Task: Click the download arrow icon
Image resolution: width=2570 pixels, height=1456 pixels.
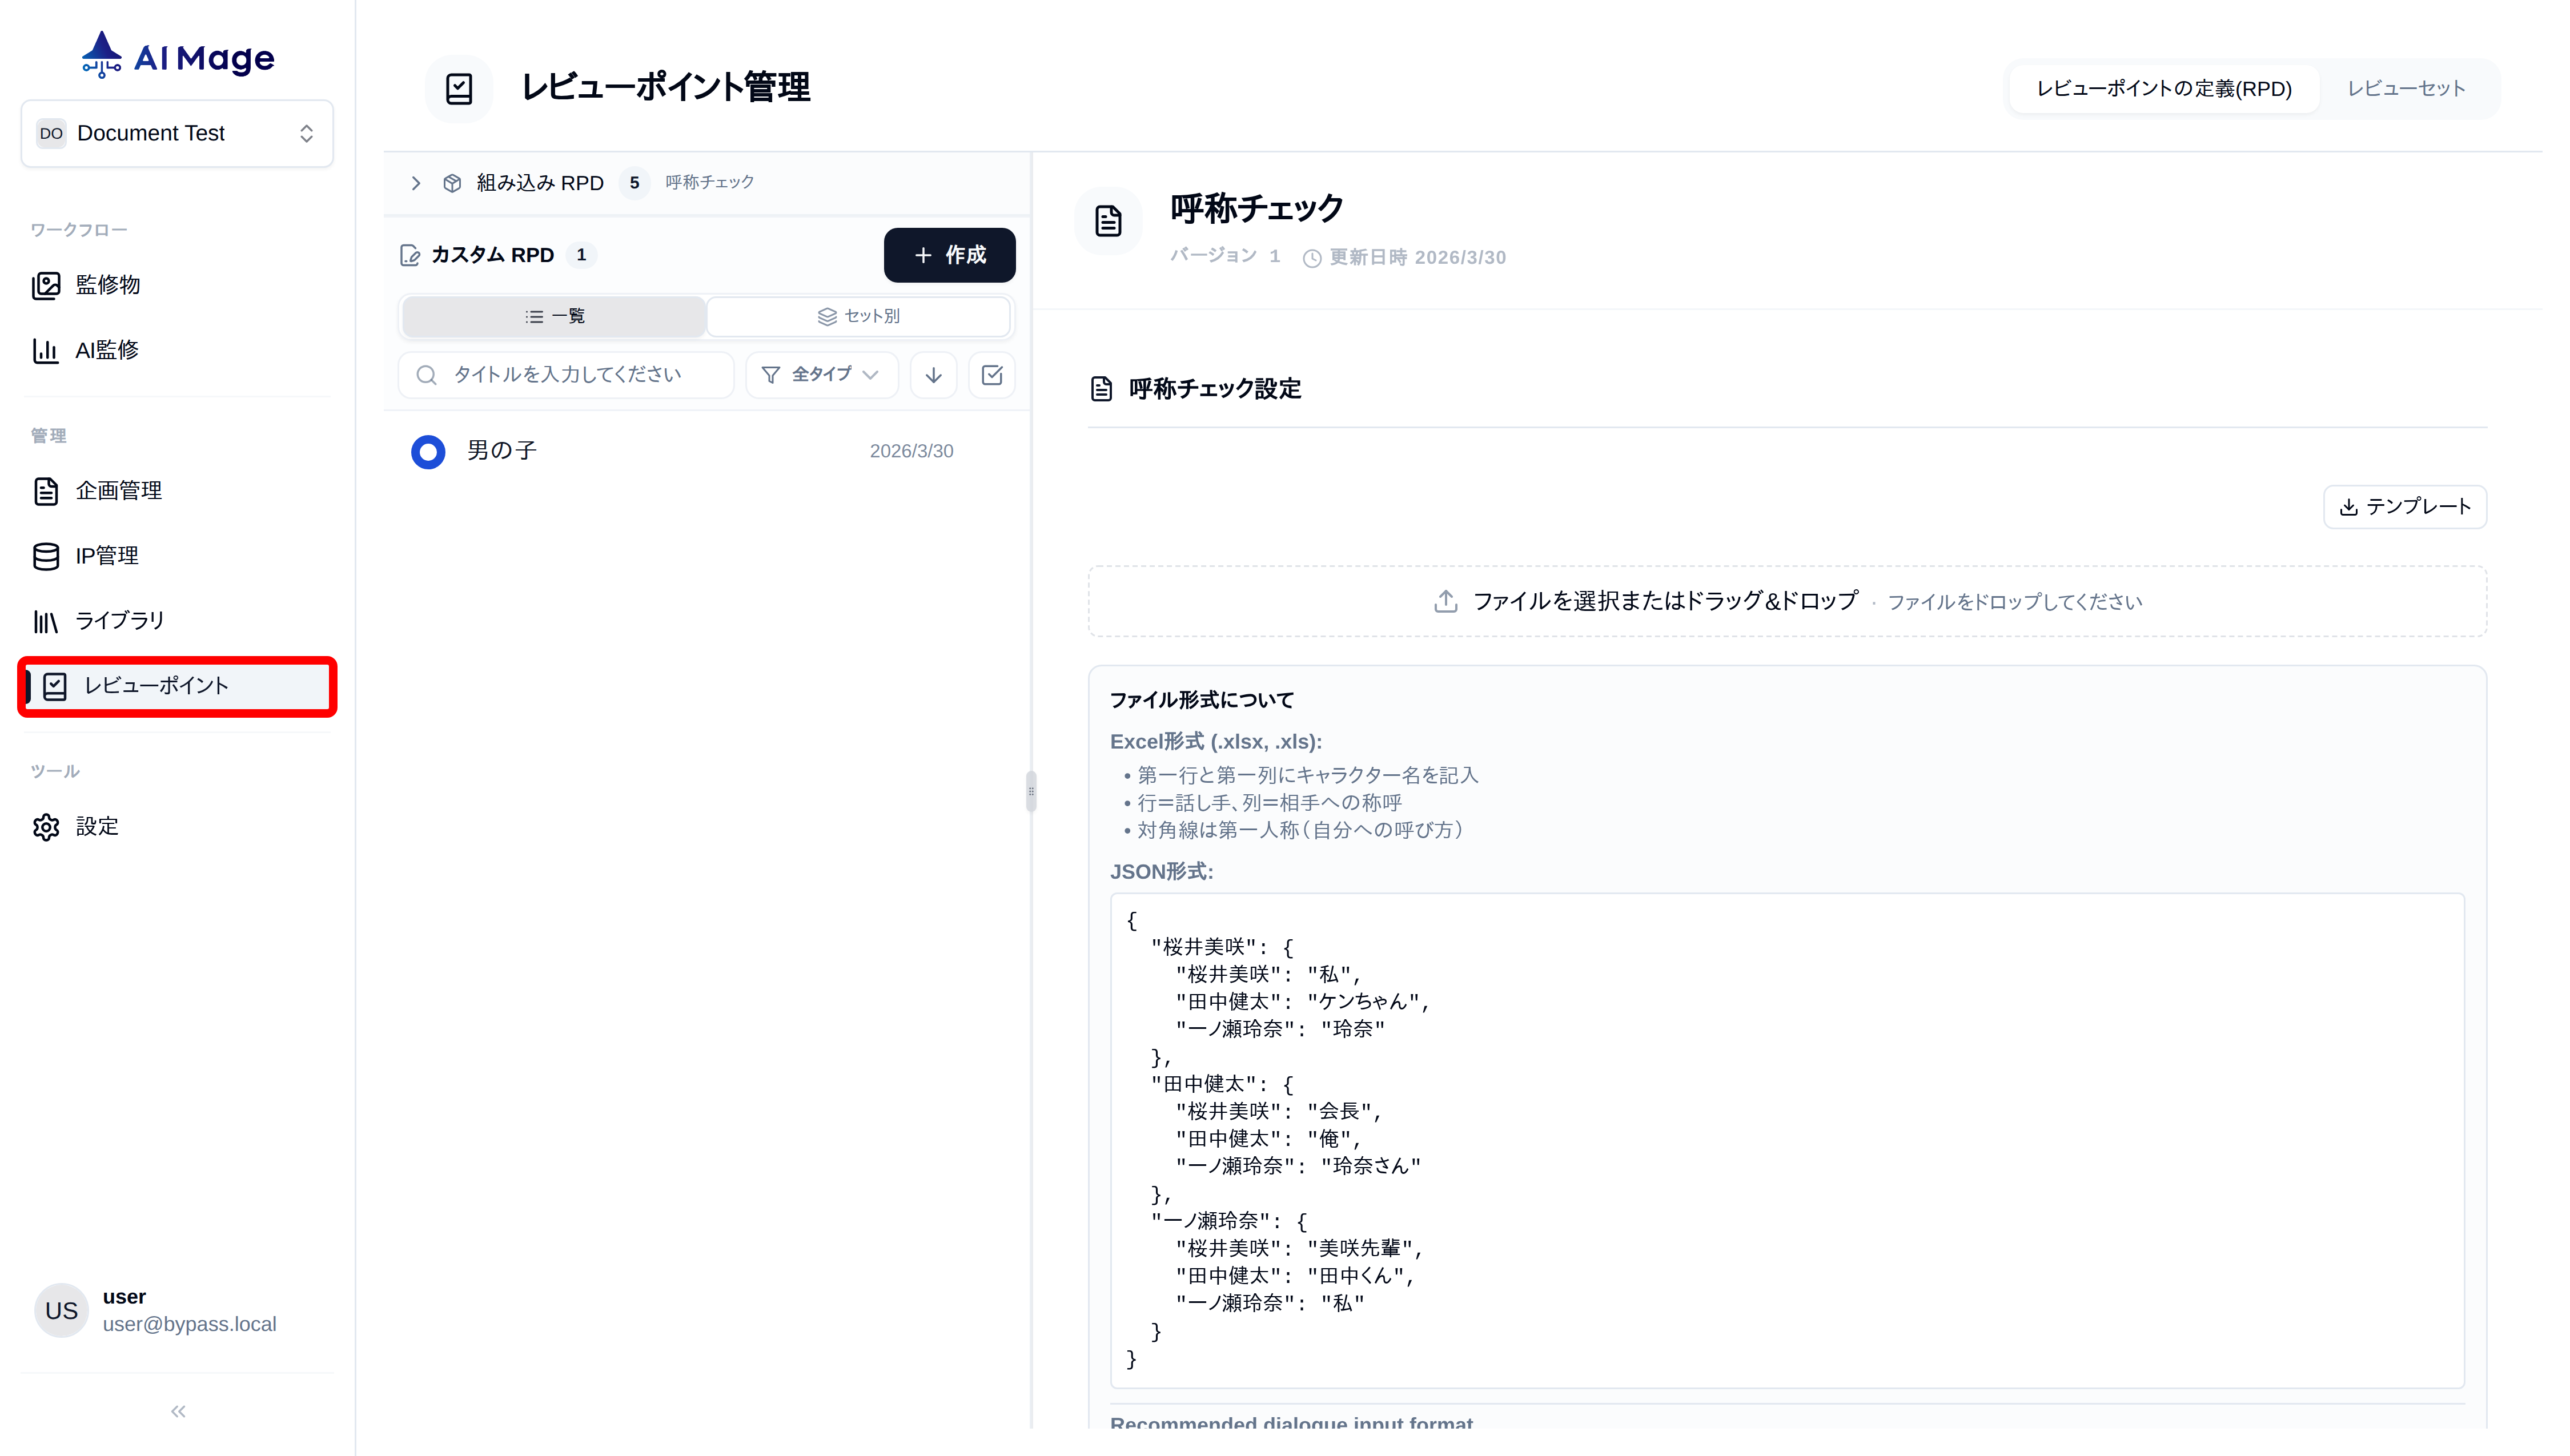Action: (933, 375)
